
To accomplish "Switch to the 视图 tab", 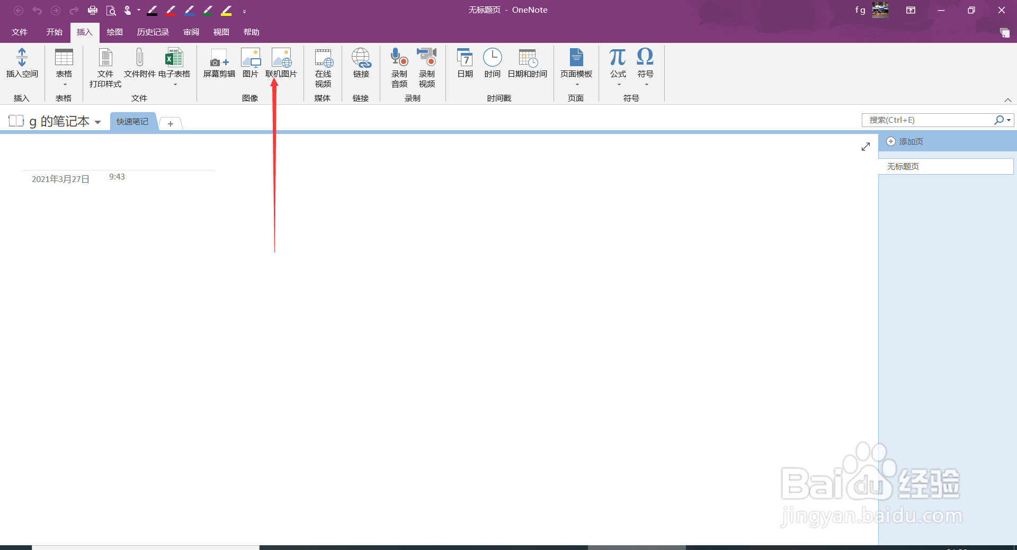I will pos(221,32).
